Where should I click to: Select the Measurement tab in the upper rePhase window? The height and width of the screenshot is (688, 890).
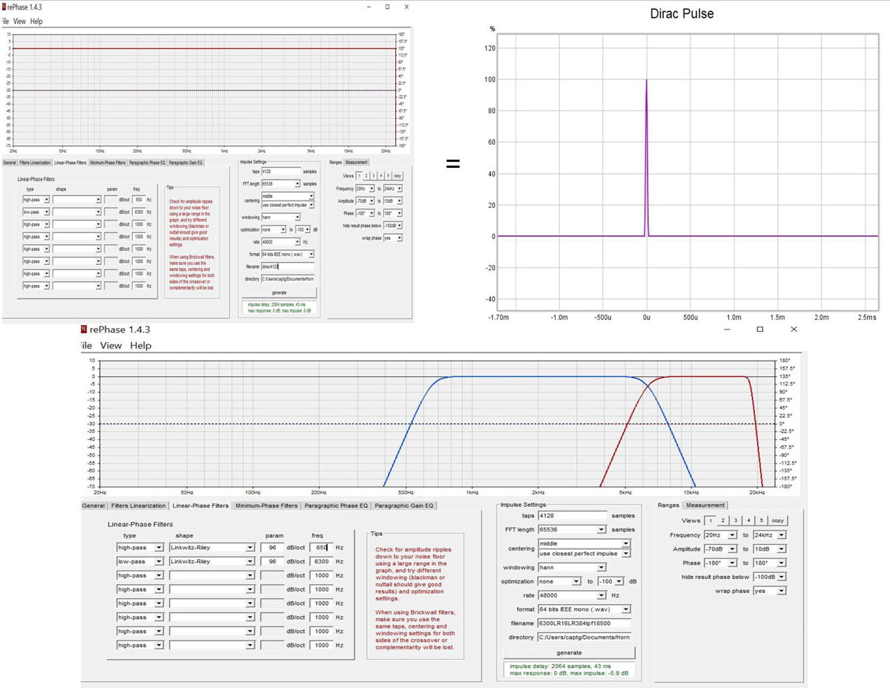356,163
